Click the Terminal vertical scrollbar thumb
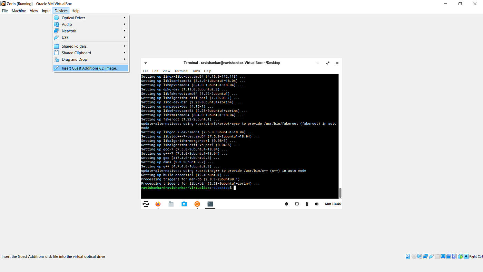Screen dimensions: 483x272 [340, 193]
